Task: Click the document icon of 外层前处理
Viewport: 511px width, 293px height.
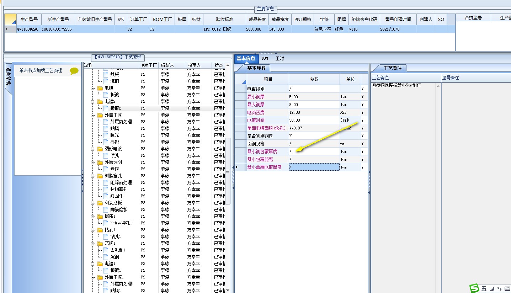Action: pos(106,122)
